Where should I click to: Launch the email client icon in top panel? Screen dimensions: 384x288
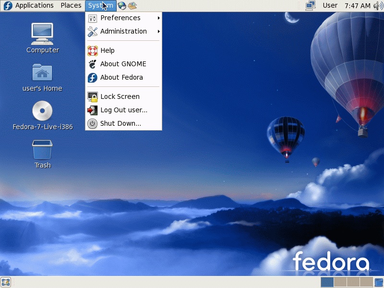(x=132, y=6)
